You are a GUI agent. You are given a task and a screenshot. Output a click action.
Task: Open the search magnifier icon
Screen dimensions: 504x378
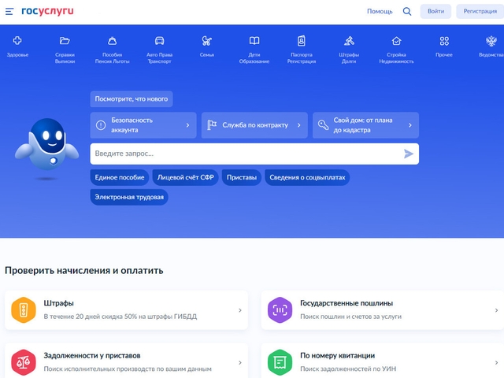tap(407, 11)
